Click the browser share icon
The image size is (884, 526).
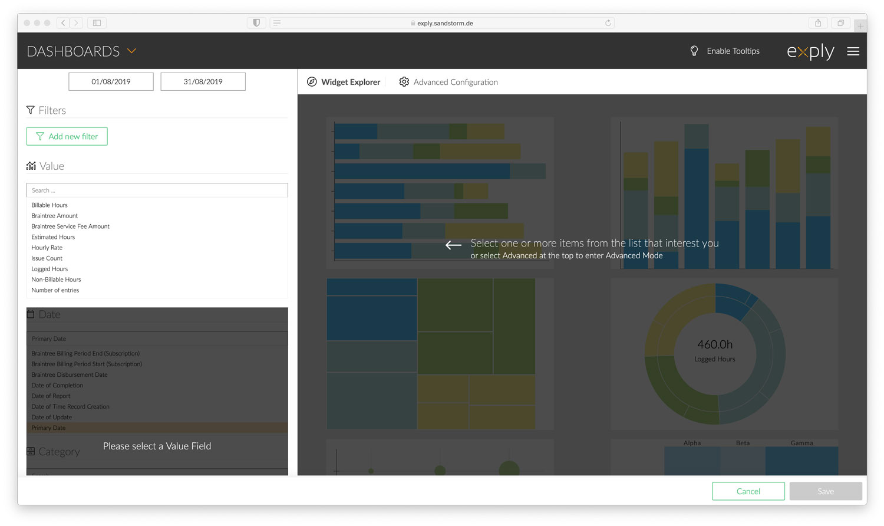point(818,23)
